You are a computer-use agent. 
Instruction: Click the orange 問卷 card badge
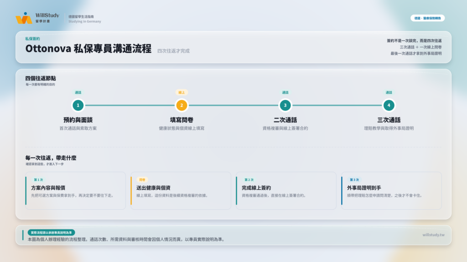click(x=142, y=180)
